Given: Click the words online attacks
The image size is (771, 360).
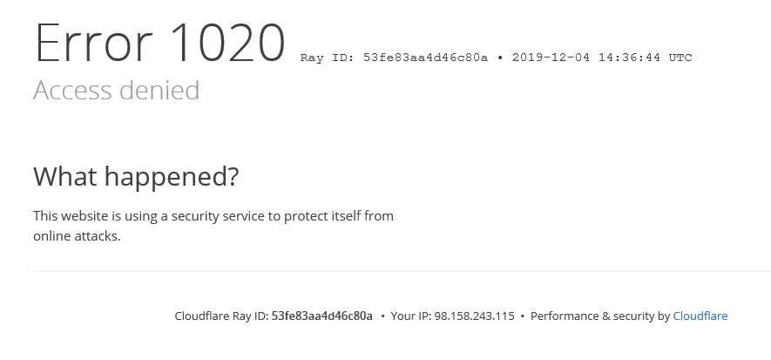Looking at the screenshot, I should coord(77,236).
